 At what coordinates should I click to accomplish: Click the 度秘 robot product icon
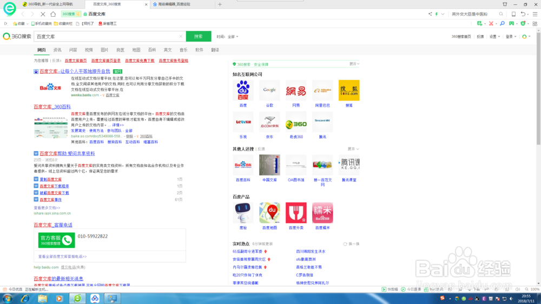click(x=243, y=213)
